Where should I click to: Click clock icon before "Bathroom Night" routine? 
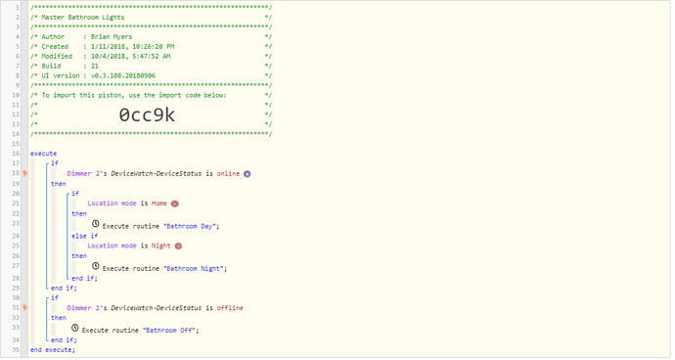click(96, 266)
